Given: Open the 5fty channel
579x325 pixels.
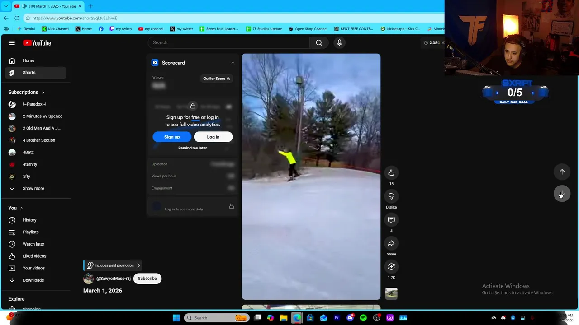Looking at the screenshot, I should click(x=35, y=176).
